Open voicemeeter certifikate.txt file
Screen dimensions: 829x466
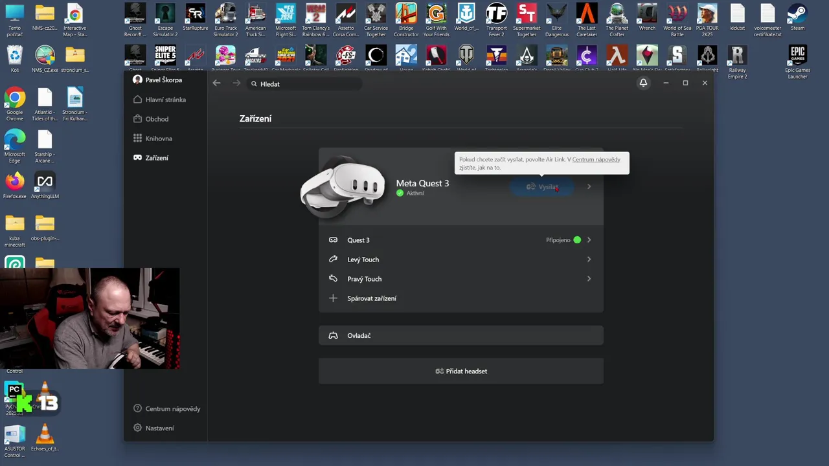coord(767,19)
